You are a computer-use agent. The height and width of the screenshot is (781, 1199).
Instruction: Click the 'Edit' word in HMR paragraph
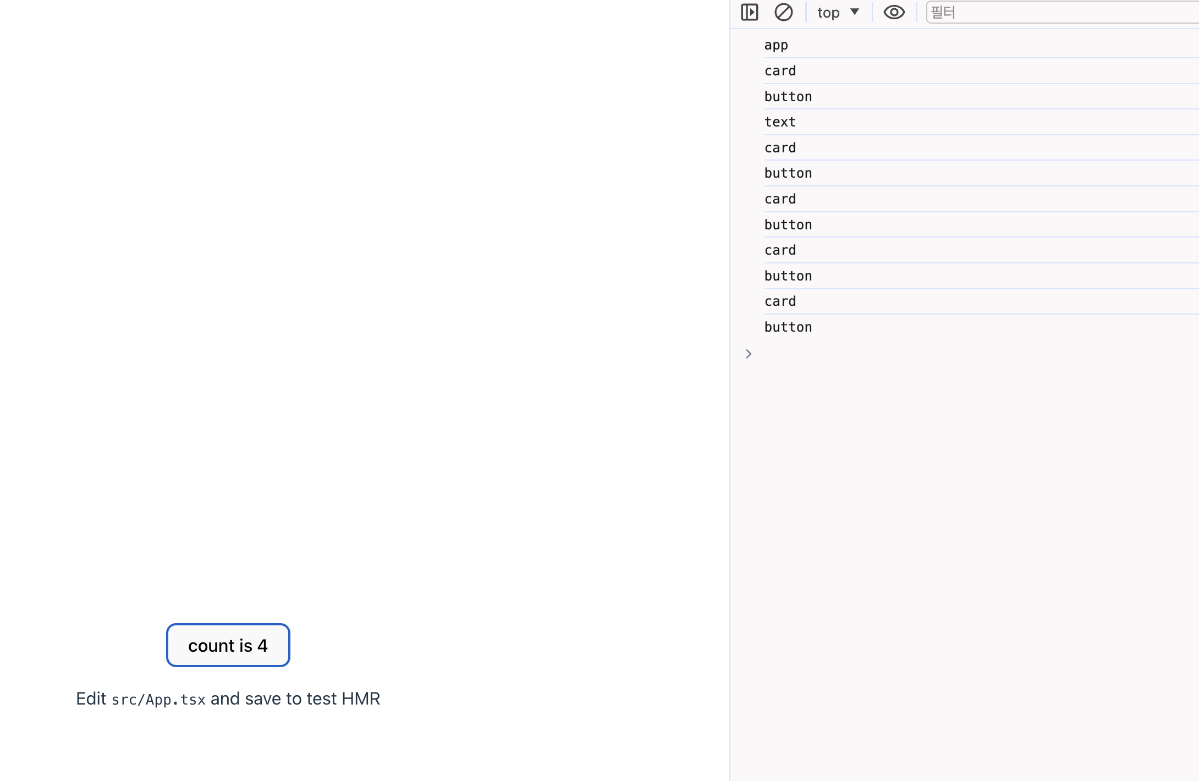pos(91,698)
